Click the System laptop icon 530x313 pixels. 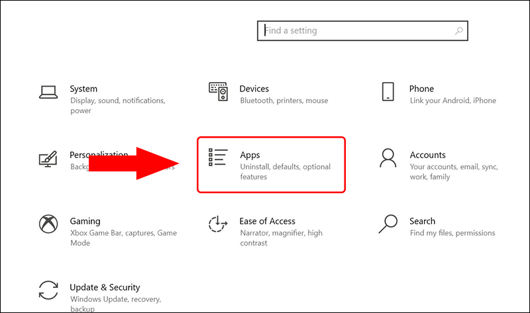[48, 92]
